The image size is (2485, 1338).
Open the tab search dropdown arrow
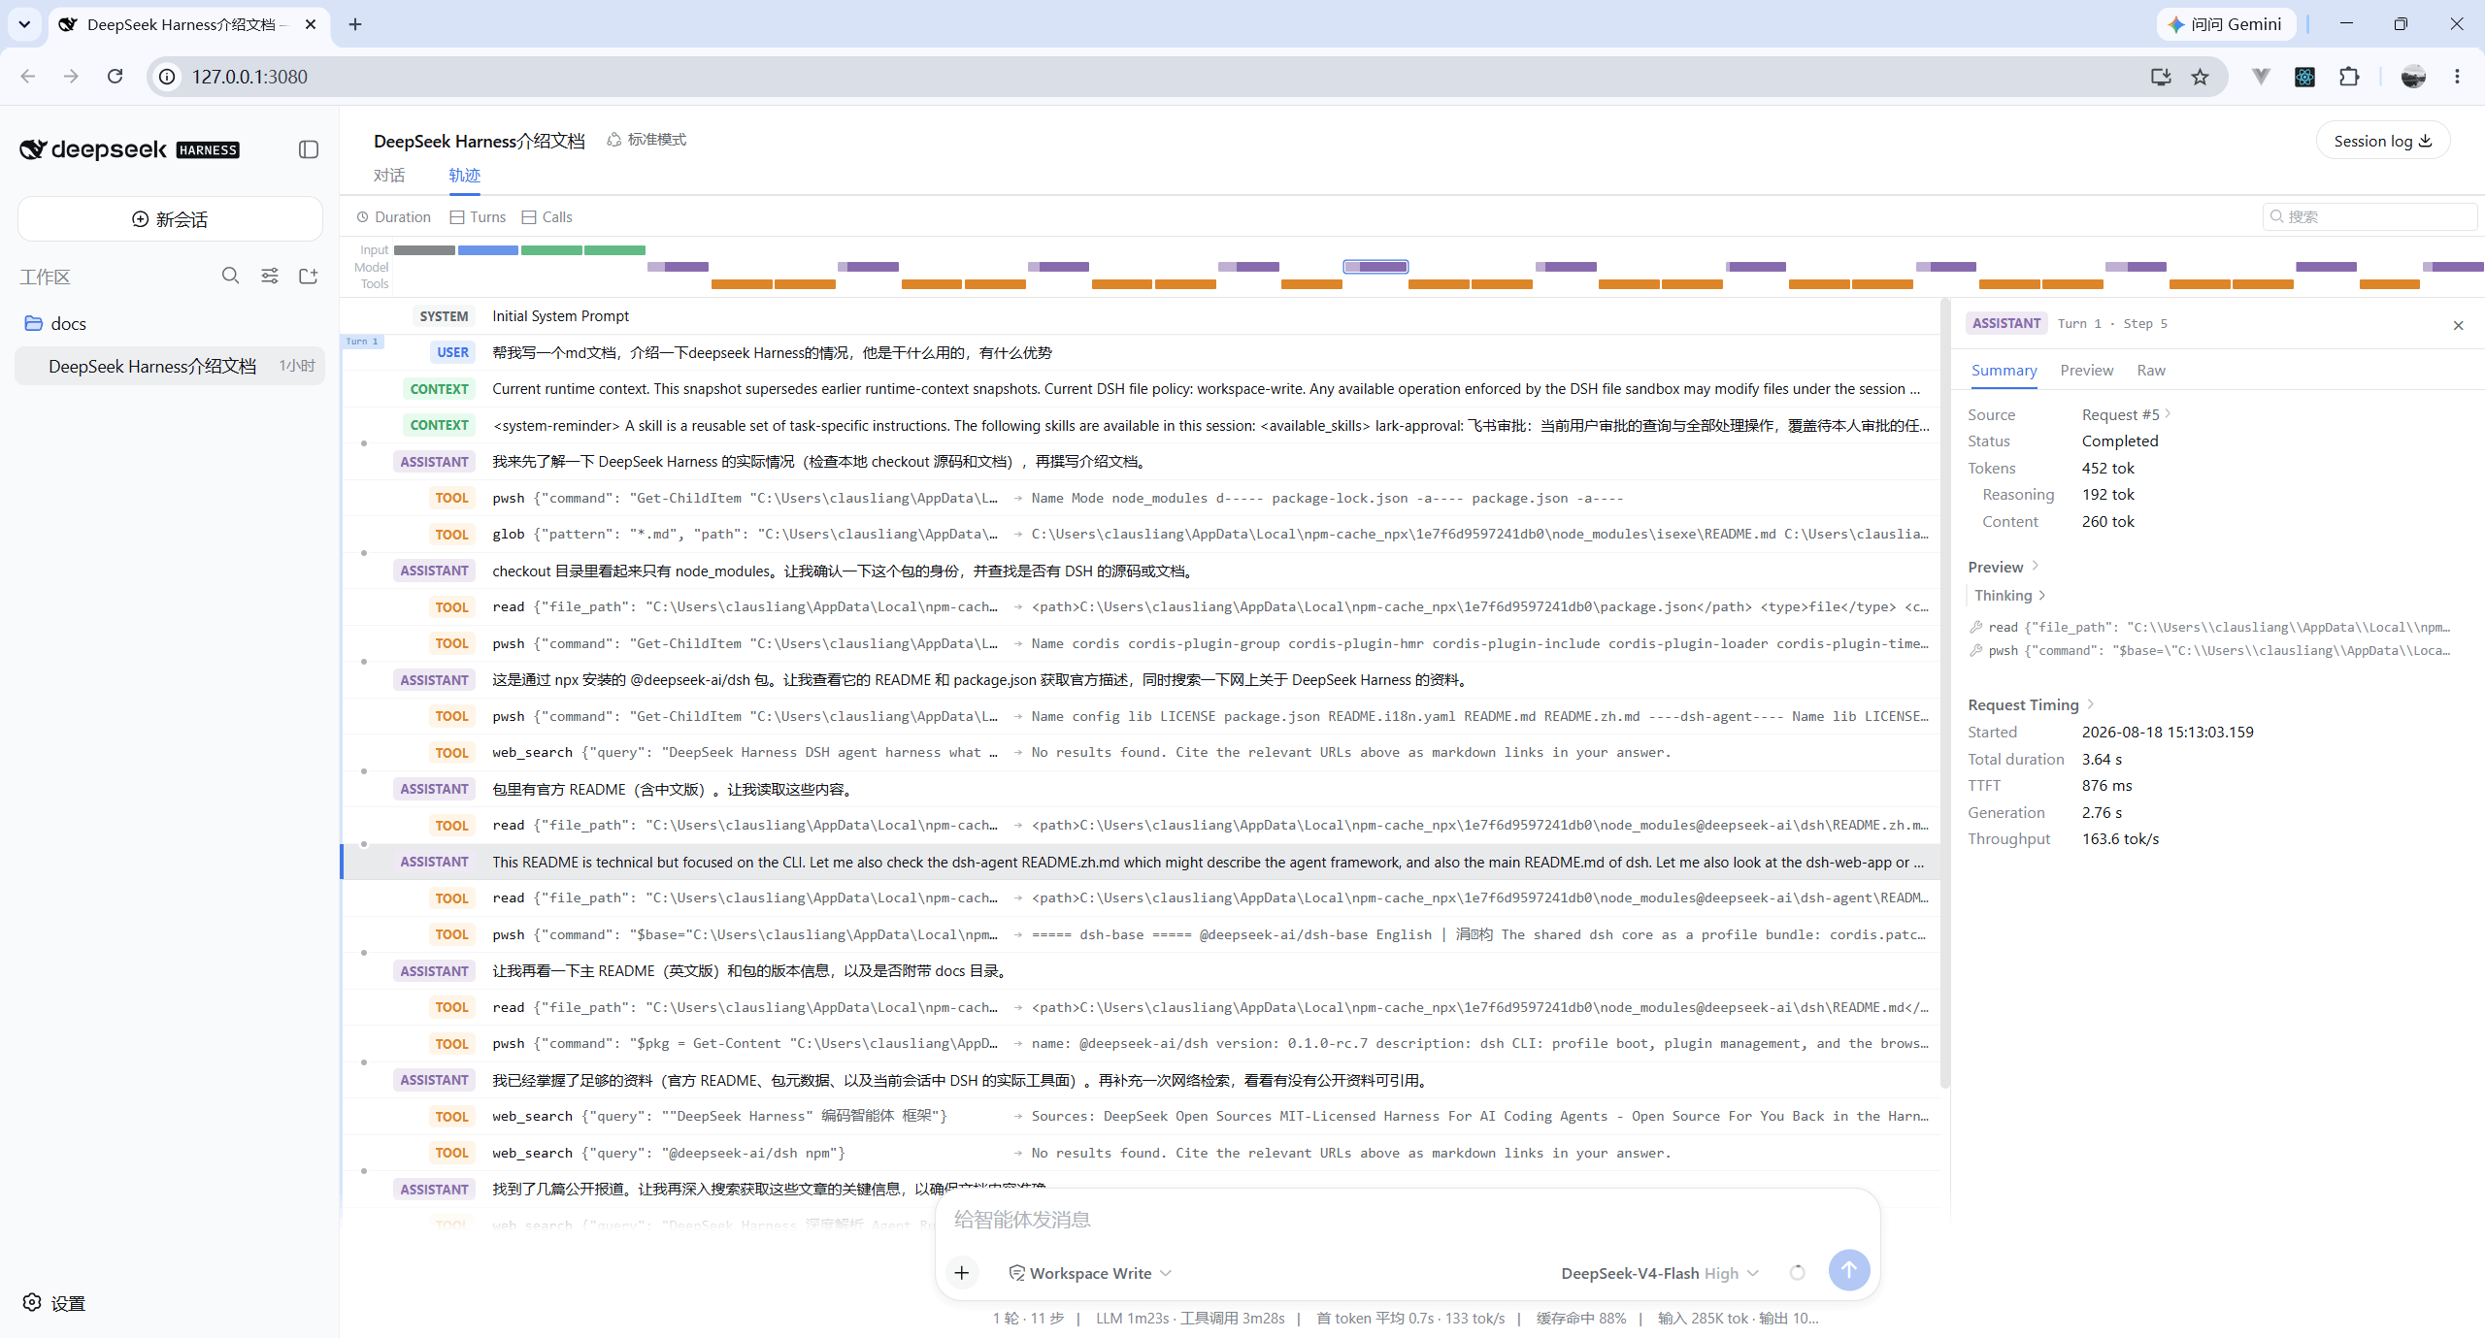[24, 24]
